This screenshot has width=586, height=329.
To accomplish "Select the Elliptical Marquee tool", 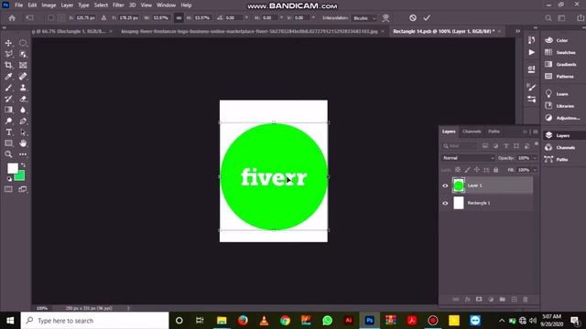I will click(x=23, y=43).
